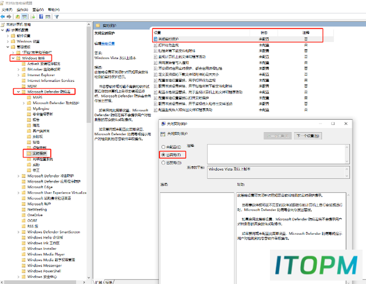This screenshot has height=284, width=366.
Task: Expand the Windows Defender SmartScreen node
Action: point(18,232)
